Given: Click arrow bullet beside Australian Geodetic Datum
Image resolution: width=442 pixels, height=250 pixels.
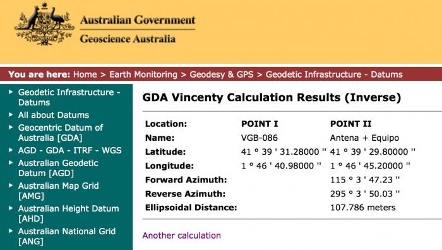Looking at the screenshot, I should (x=11, y=163).
